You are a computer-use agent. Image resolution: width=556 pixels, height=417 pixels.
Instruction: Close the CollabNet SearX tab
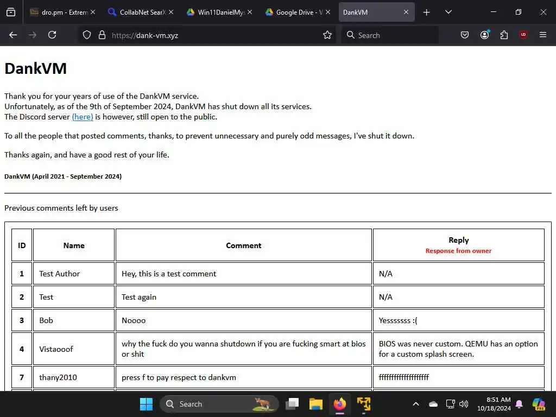pos(171,12)
